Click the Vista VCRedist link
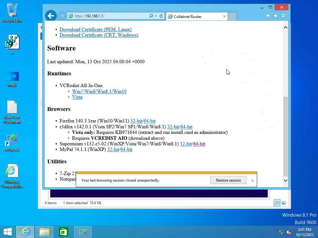 (77, 97)
